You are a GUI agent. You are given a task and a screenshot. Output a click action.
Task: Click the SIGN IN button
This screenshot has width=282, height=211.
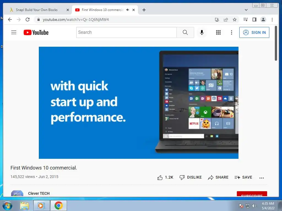pos(254,32)
